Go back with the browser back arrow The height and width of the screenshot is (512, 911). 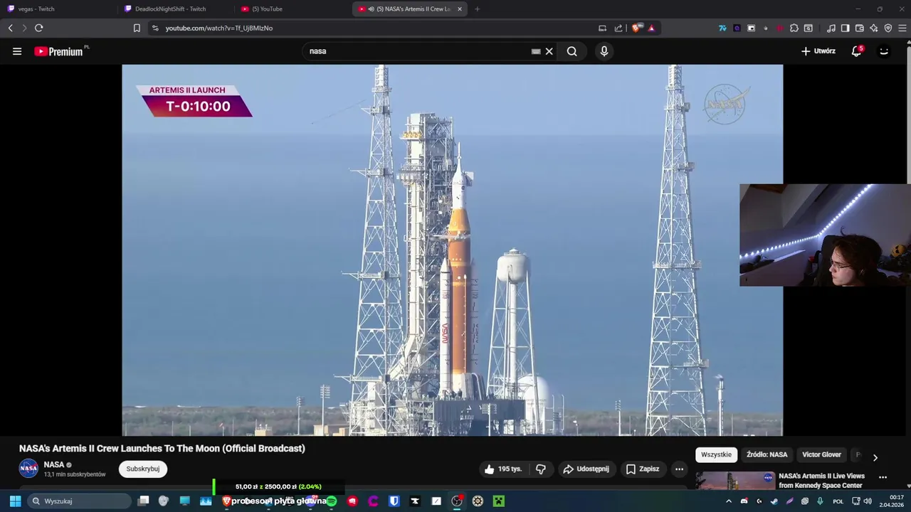(11, 28)
